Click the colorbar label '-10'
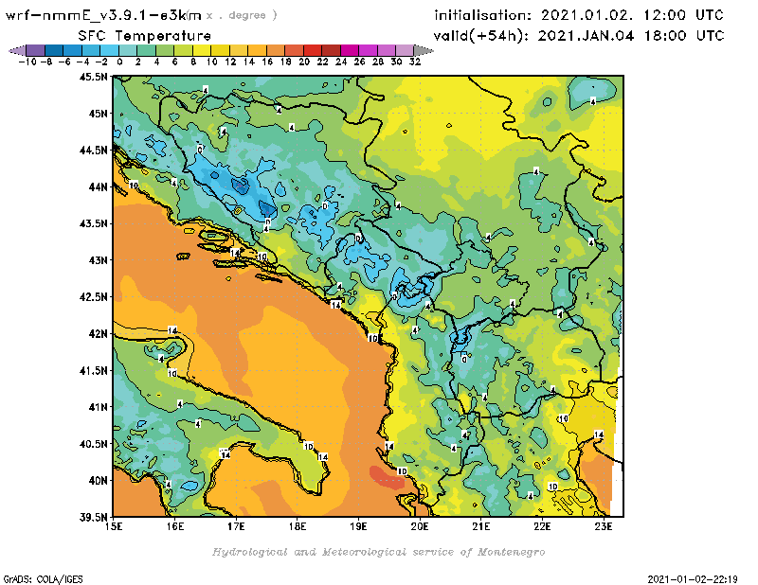 (27, 62)
